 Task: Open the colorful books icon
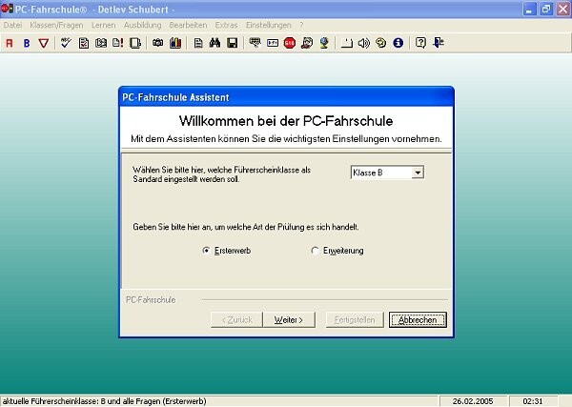(175, 43)
